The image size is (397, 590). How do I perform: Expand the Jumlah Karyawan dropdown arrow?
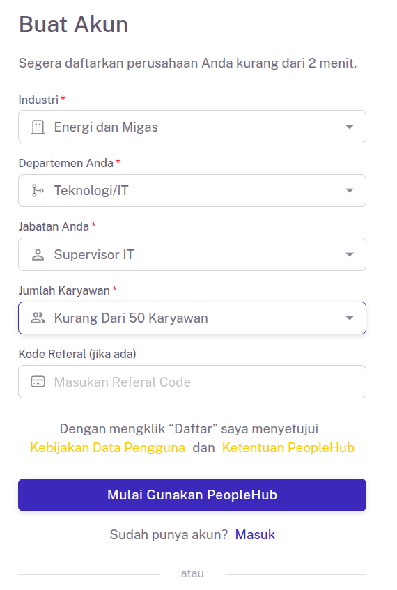(x=350, y=318)
